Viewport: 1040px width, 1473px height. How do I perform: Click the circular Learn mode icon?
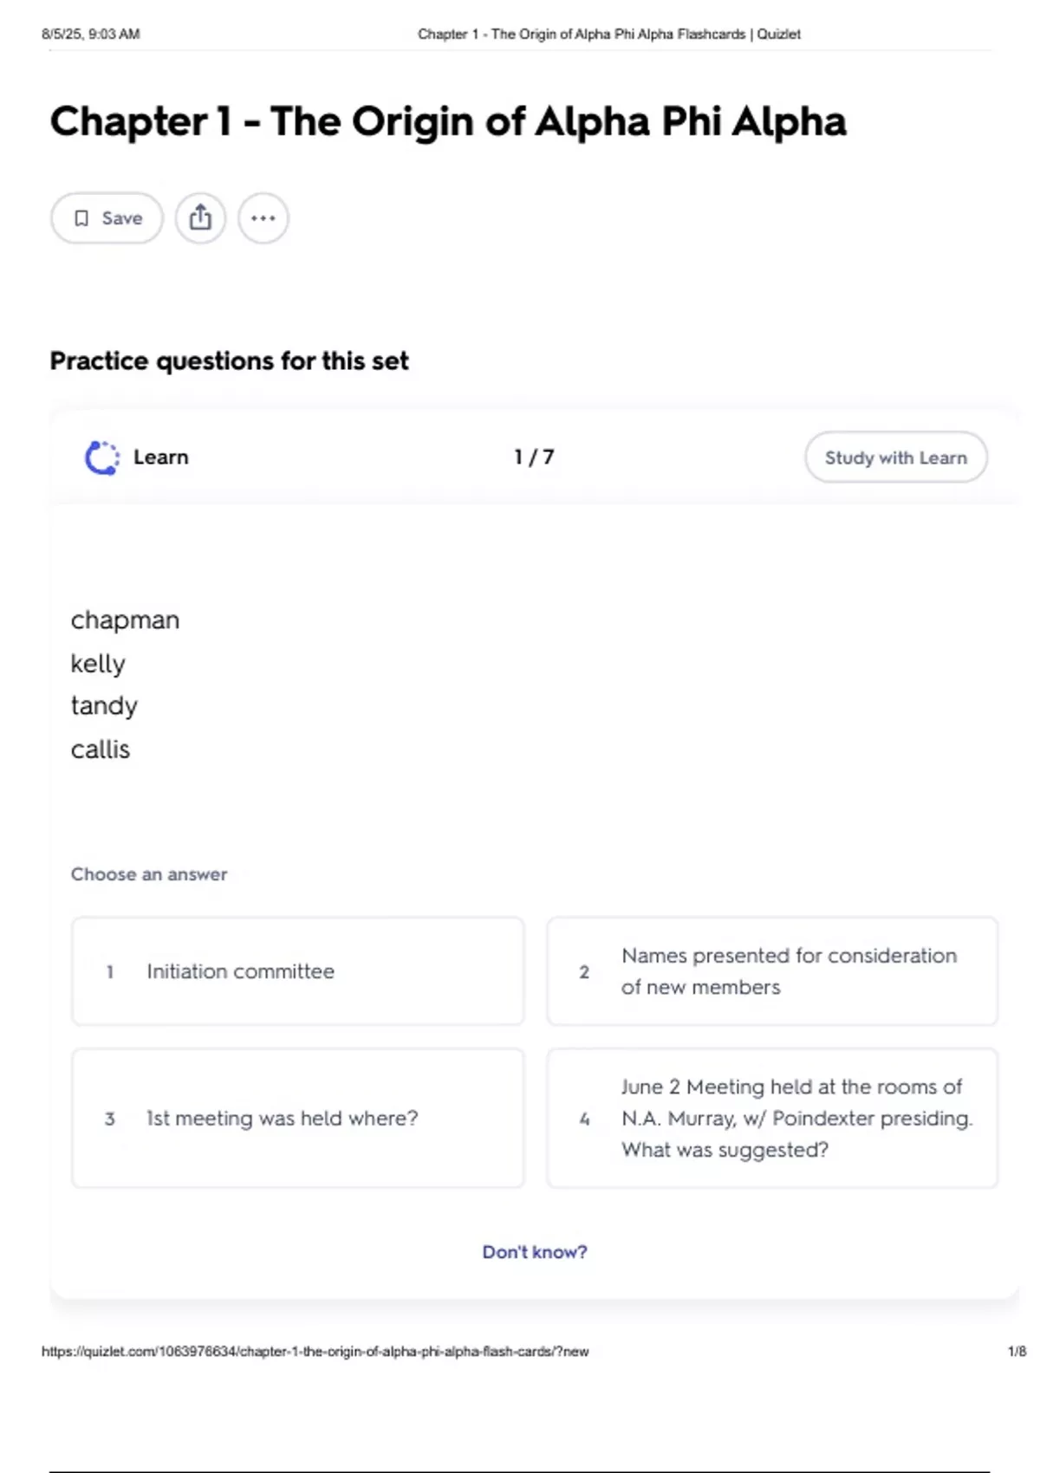pos(102,457)
